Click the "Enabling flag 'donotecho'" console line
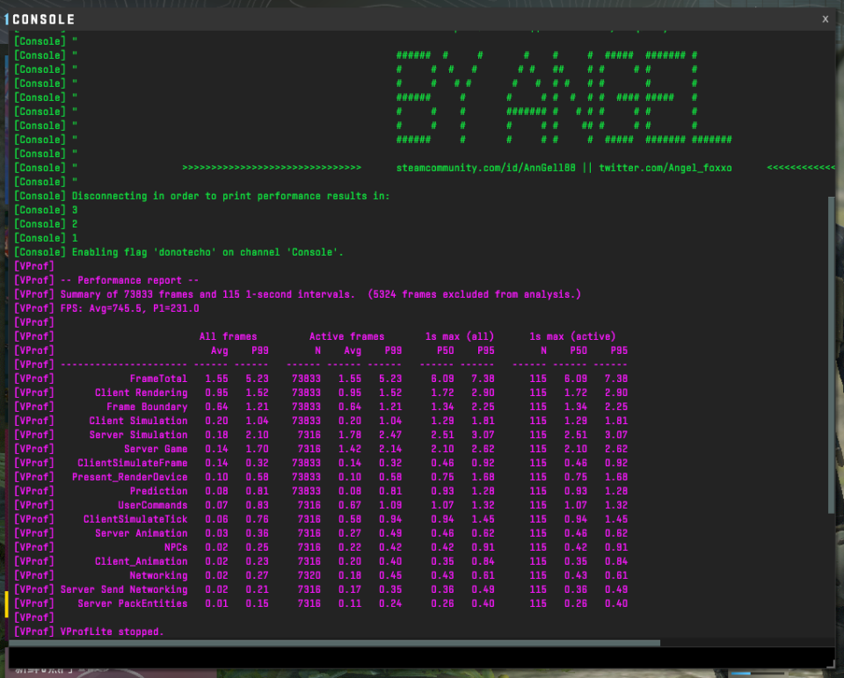Image resolution: width=844 pixels, height=678 pixels. [207, 252]
